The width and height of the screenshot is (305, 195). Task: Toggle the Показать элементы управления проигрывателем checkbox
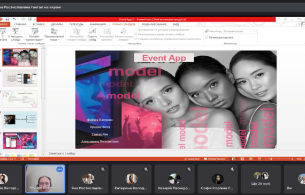tap(136, 39)
